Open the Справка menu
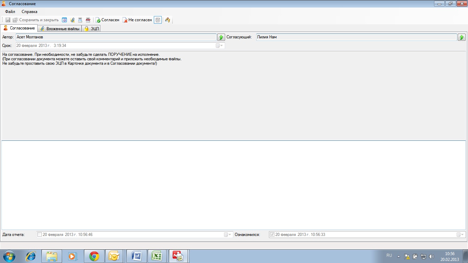This screenshot has height=263, width=468. pos(29,12)
